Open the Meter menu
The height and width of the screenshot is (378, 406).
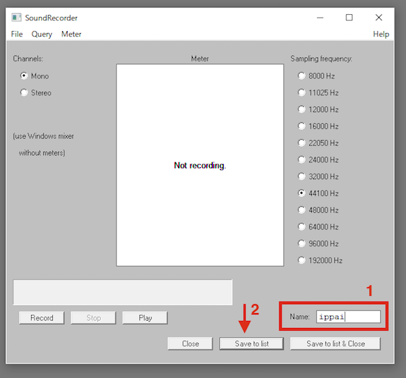[x=71, y=34]
